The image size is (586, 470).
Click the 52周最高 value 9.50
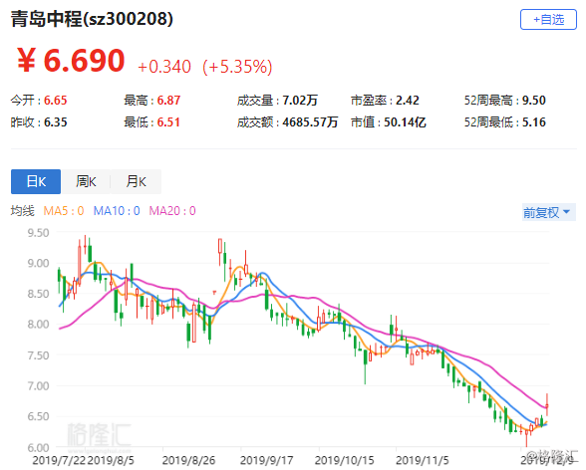pyautogui.click(x=534, y=100)
